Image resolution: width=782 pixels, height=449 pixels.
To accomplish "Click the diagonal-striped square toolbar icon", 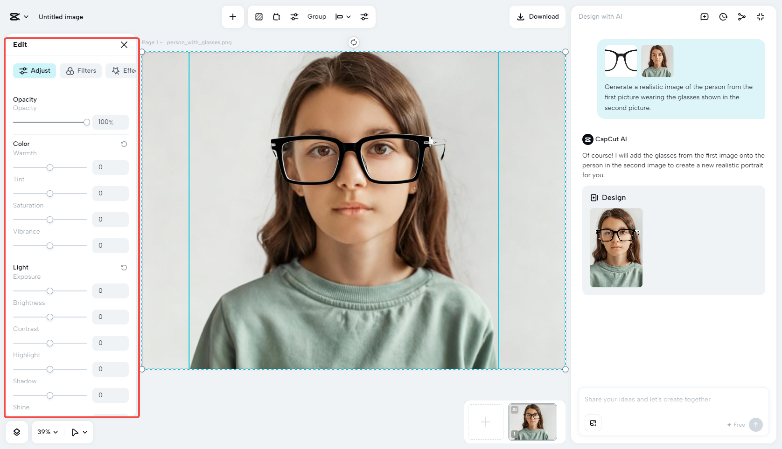I will 259,17.
